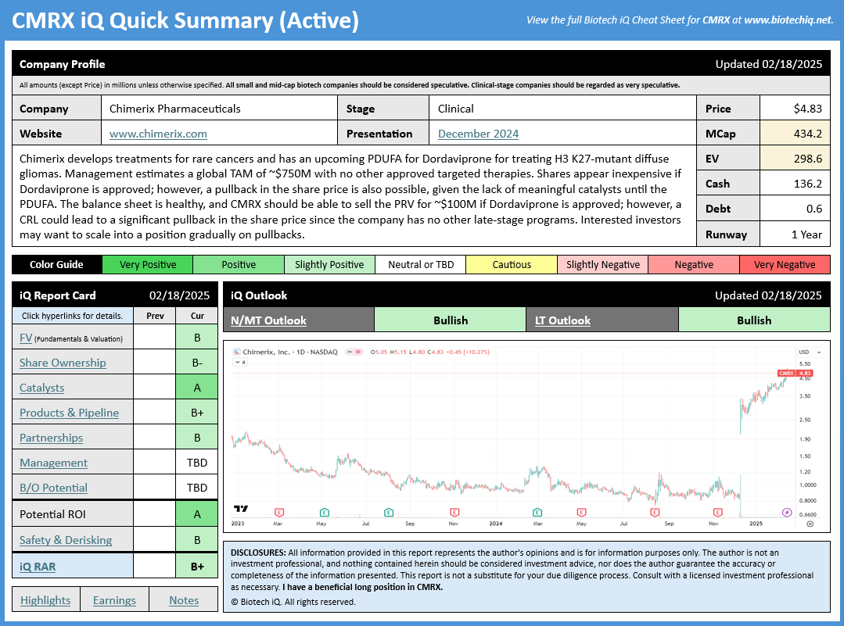Open the LT Outlook link
The width and height of the screenshot is (844, 626).
pos(562,320)
